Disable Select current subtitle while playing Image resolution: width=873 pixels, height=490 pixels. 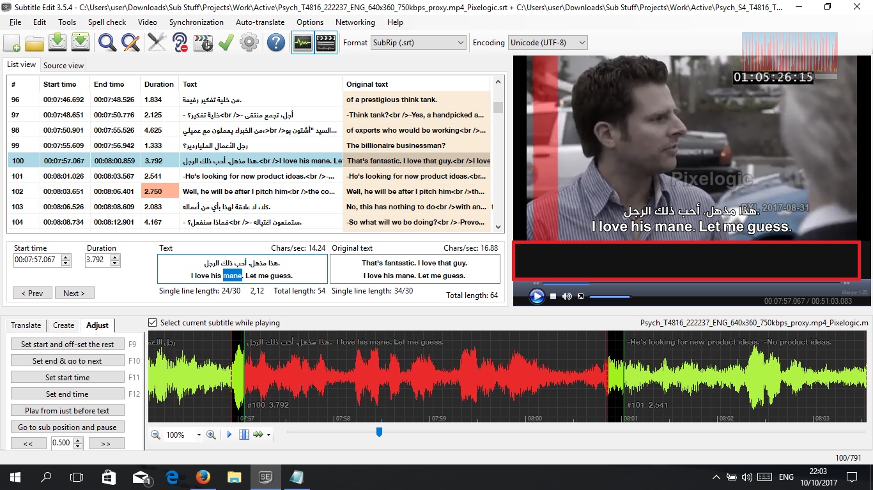[152, 322]
